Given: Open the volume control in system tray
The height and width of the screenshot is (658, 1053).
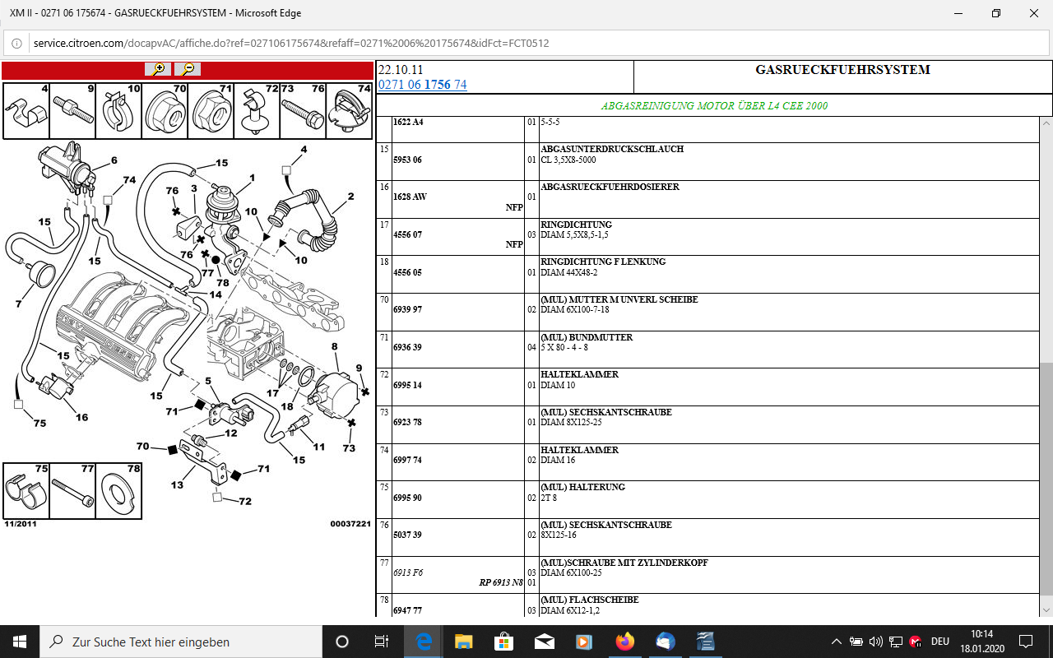Looking at the screenshot, I should (875, 642).
